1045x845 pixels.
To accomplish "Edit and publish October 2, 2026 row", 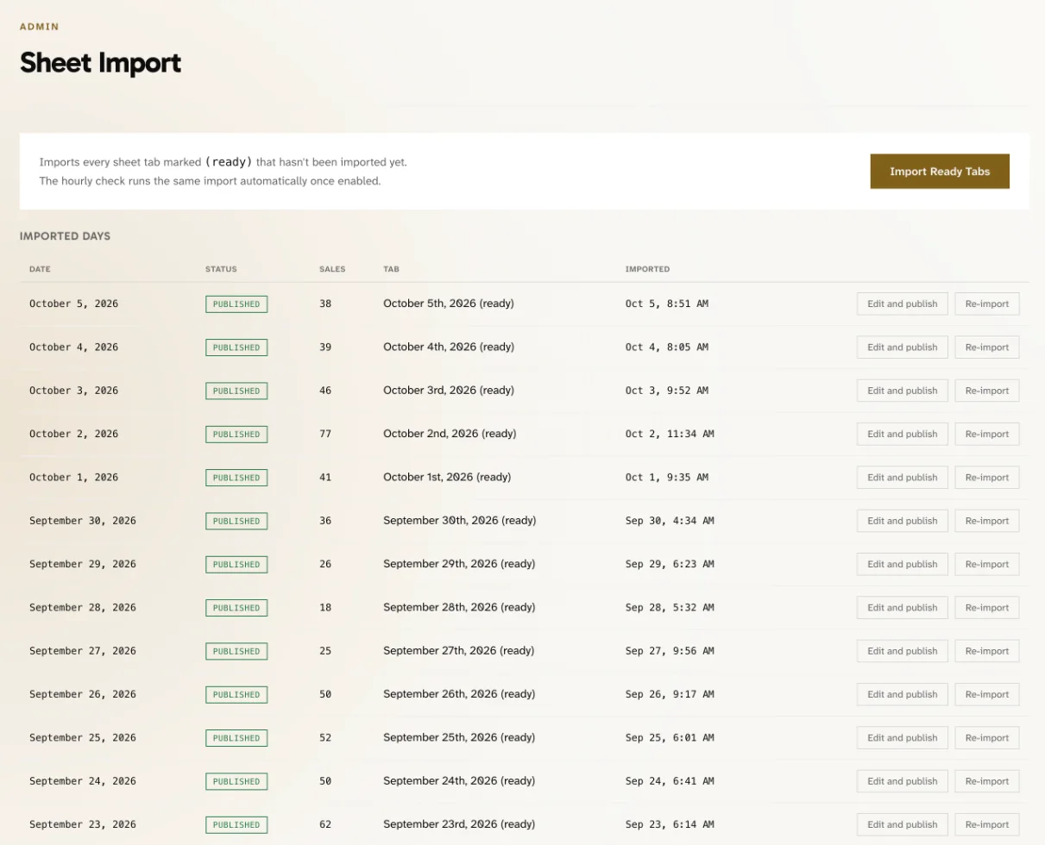I will tap(902, 434).
